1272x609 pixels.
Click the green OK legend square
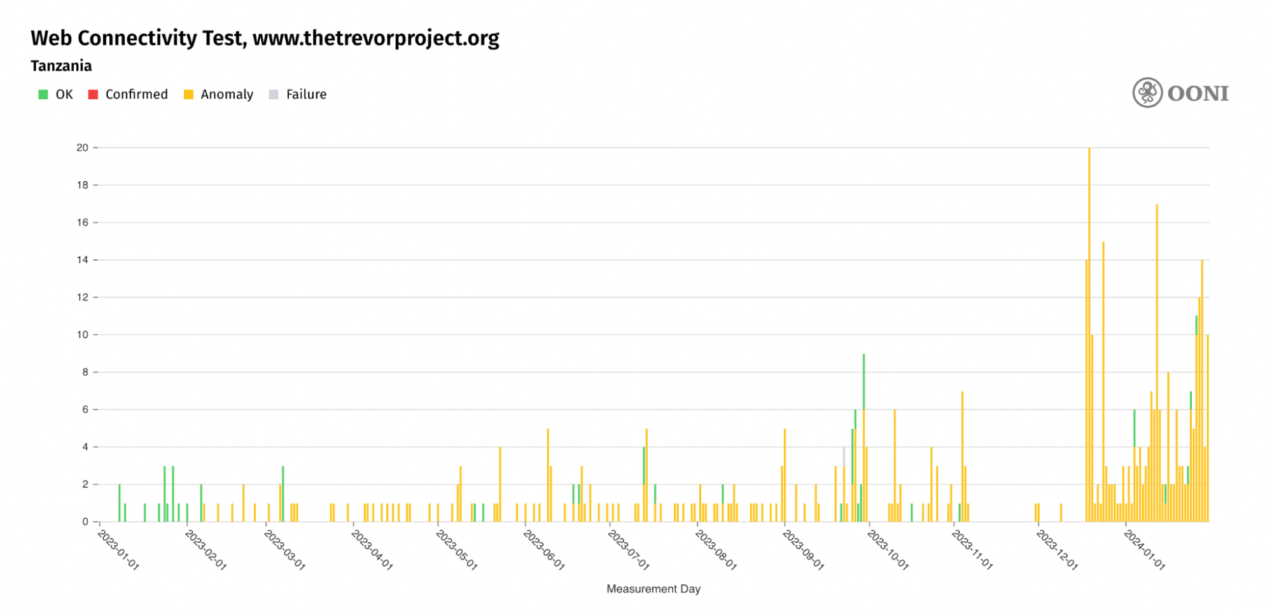(x=43, y=95)
